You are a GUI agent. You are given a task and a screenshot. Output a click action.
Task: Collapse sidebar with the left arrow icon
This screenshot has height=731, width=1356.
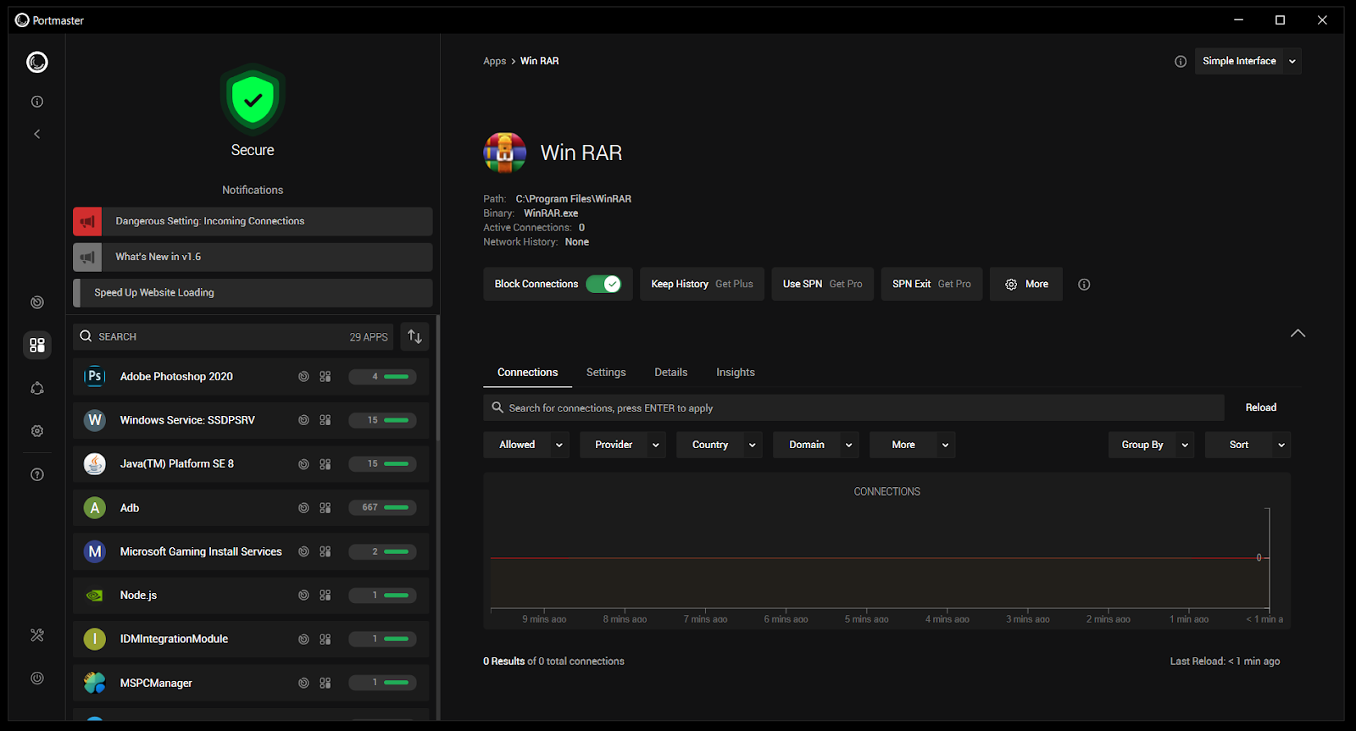(37, 134)
